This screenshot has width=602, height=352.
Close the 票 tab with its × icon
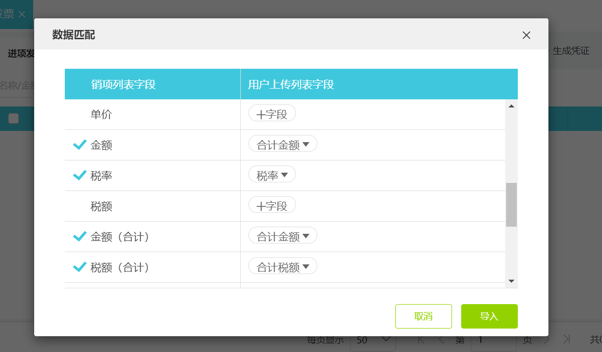click(21, 14)
